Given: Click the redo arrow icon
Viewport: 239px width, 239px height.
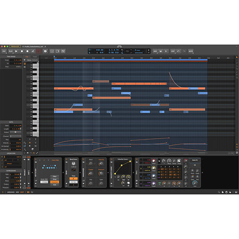Looking at the screenshot, I should tap(184, 51).
